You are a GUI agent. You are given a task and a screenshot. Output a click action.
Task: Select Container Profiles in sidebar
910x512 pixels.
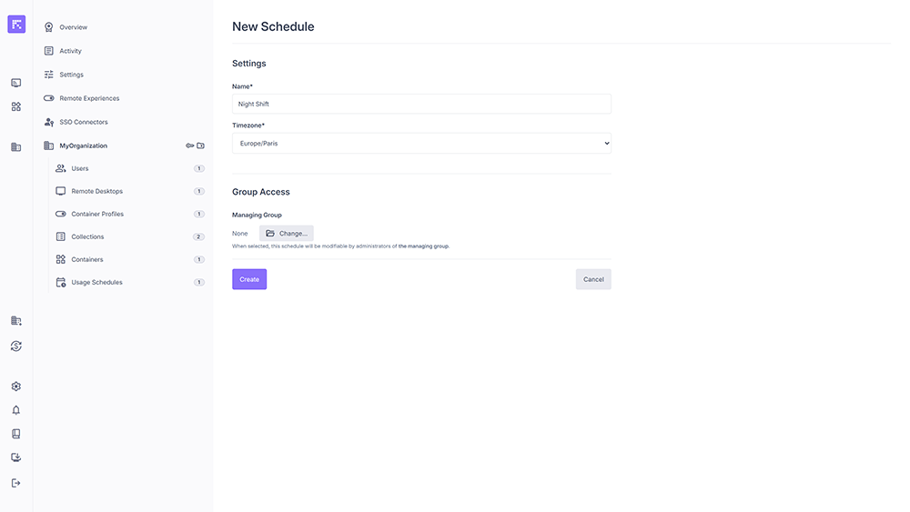[97, 214]
